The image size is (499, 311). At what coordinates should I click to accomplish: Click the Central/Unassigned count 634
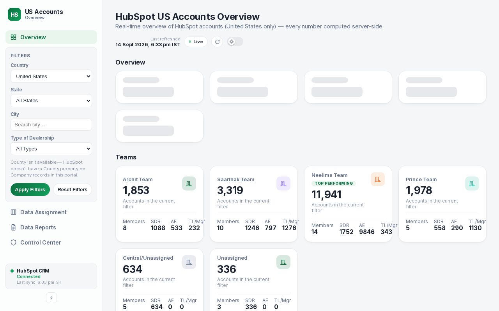point(133,269)
